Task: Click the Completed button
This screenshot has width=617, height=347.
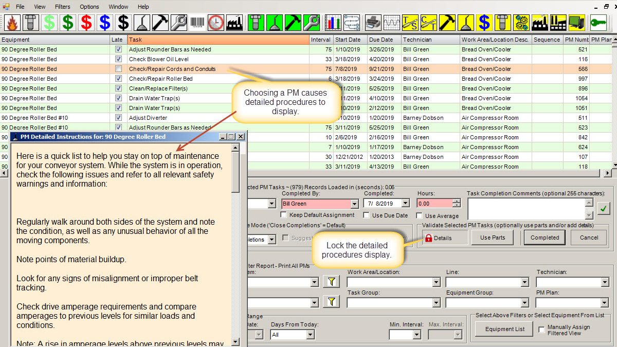Action: point(544,237)
